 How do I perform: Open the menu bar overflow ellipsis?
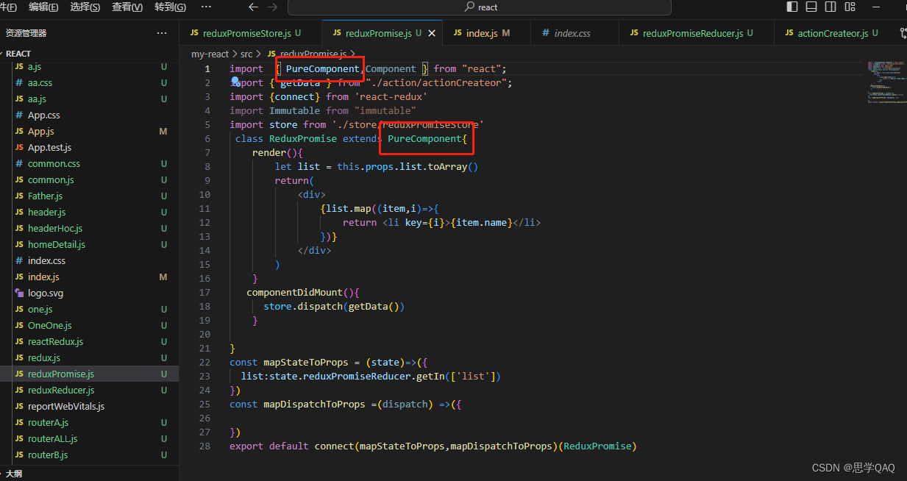(x=206, y=7)
